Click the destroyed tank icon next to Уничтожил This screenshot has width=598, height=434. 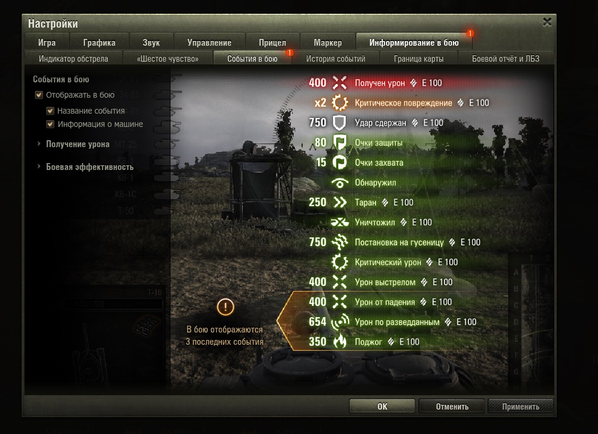pos(339,223)
